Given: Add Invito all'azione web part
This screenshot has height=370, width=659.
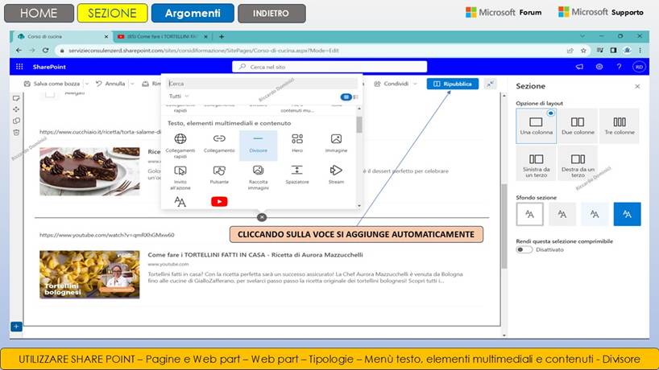Looking at the screenshot, I should (x=180, y=178).
